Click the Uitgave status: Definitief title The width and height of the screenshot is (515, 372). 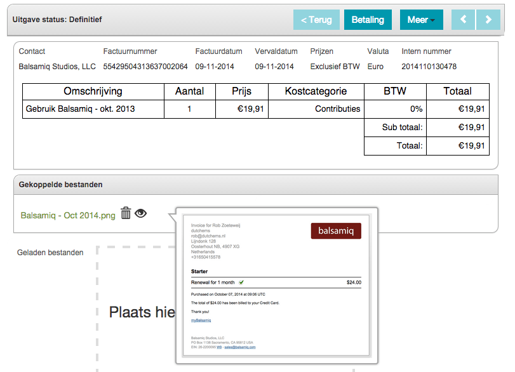57,20
